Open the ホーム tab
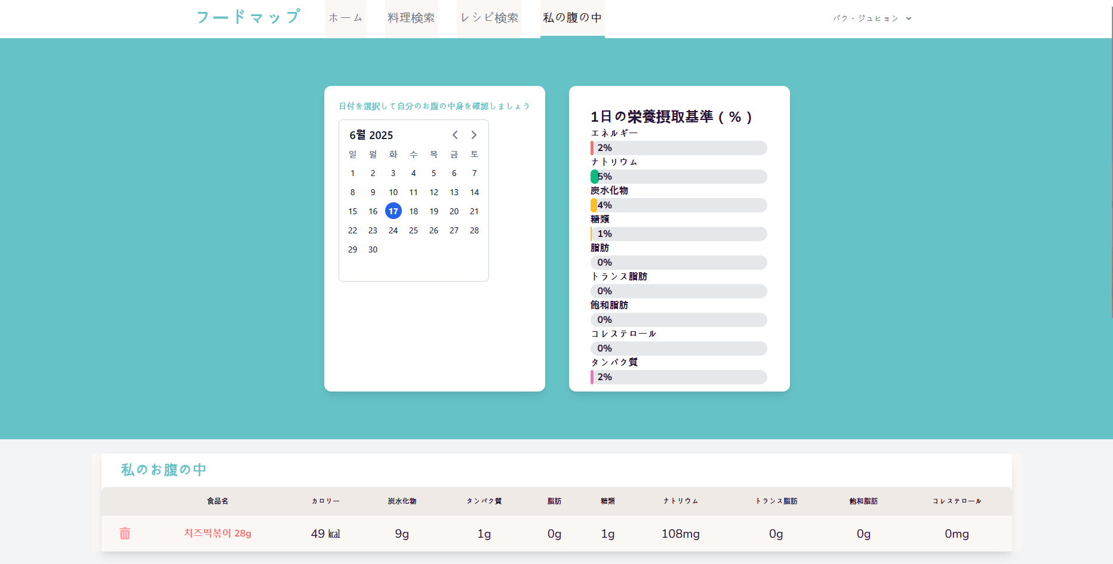The width and height of the screenshot is (1113, 564). (x=346, y=19)
